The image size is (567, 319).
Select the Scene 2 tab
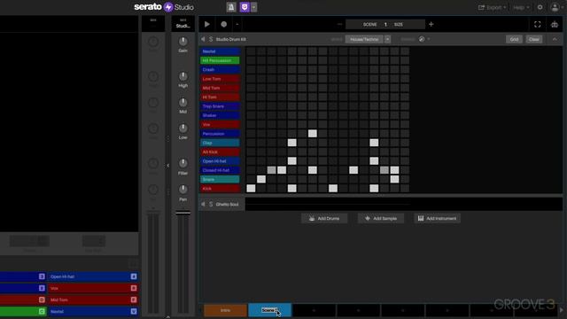[269, 310]
